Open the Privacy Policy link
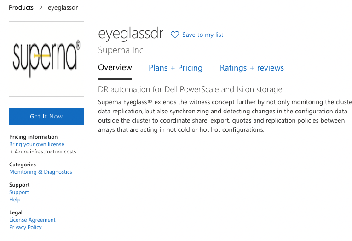The image size is (352, 241). pos(25,227)
